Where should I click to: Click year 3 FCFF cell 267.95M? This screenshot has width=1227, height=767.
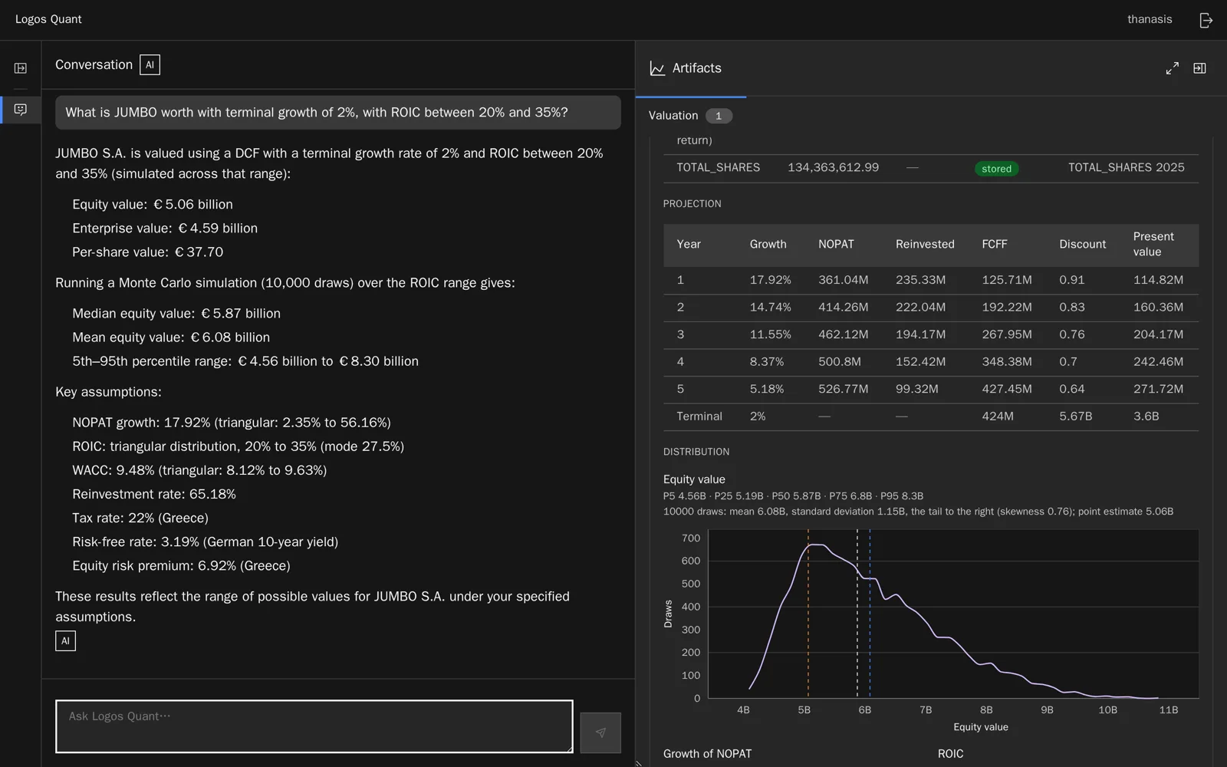(1007, 334)
